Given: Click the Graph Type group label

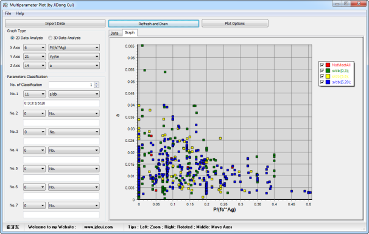Looking at the screenshot, I should [x=16, y=31].
